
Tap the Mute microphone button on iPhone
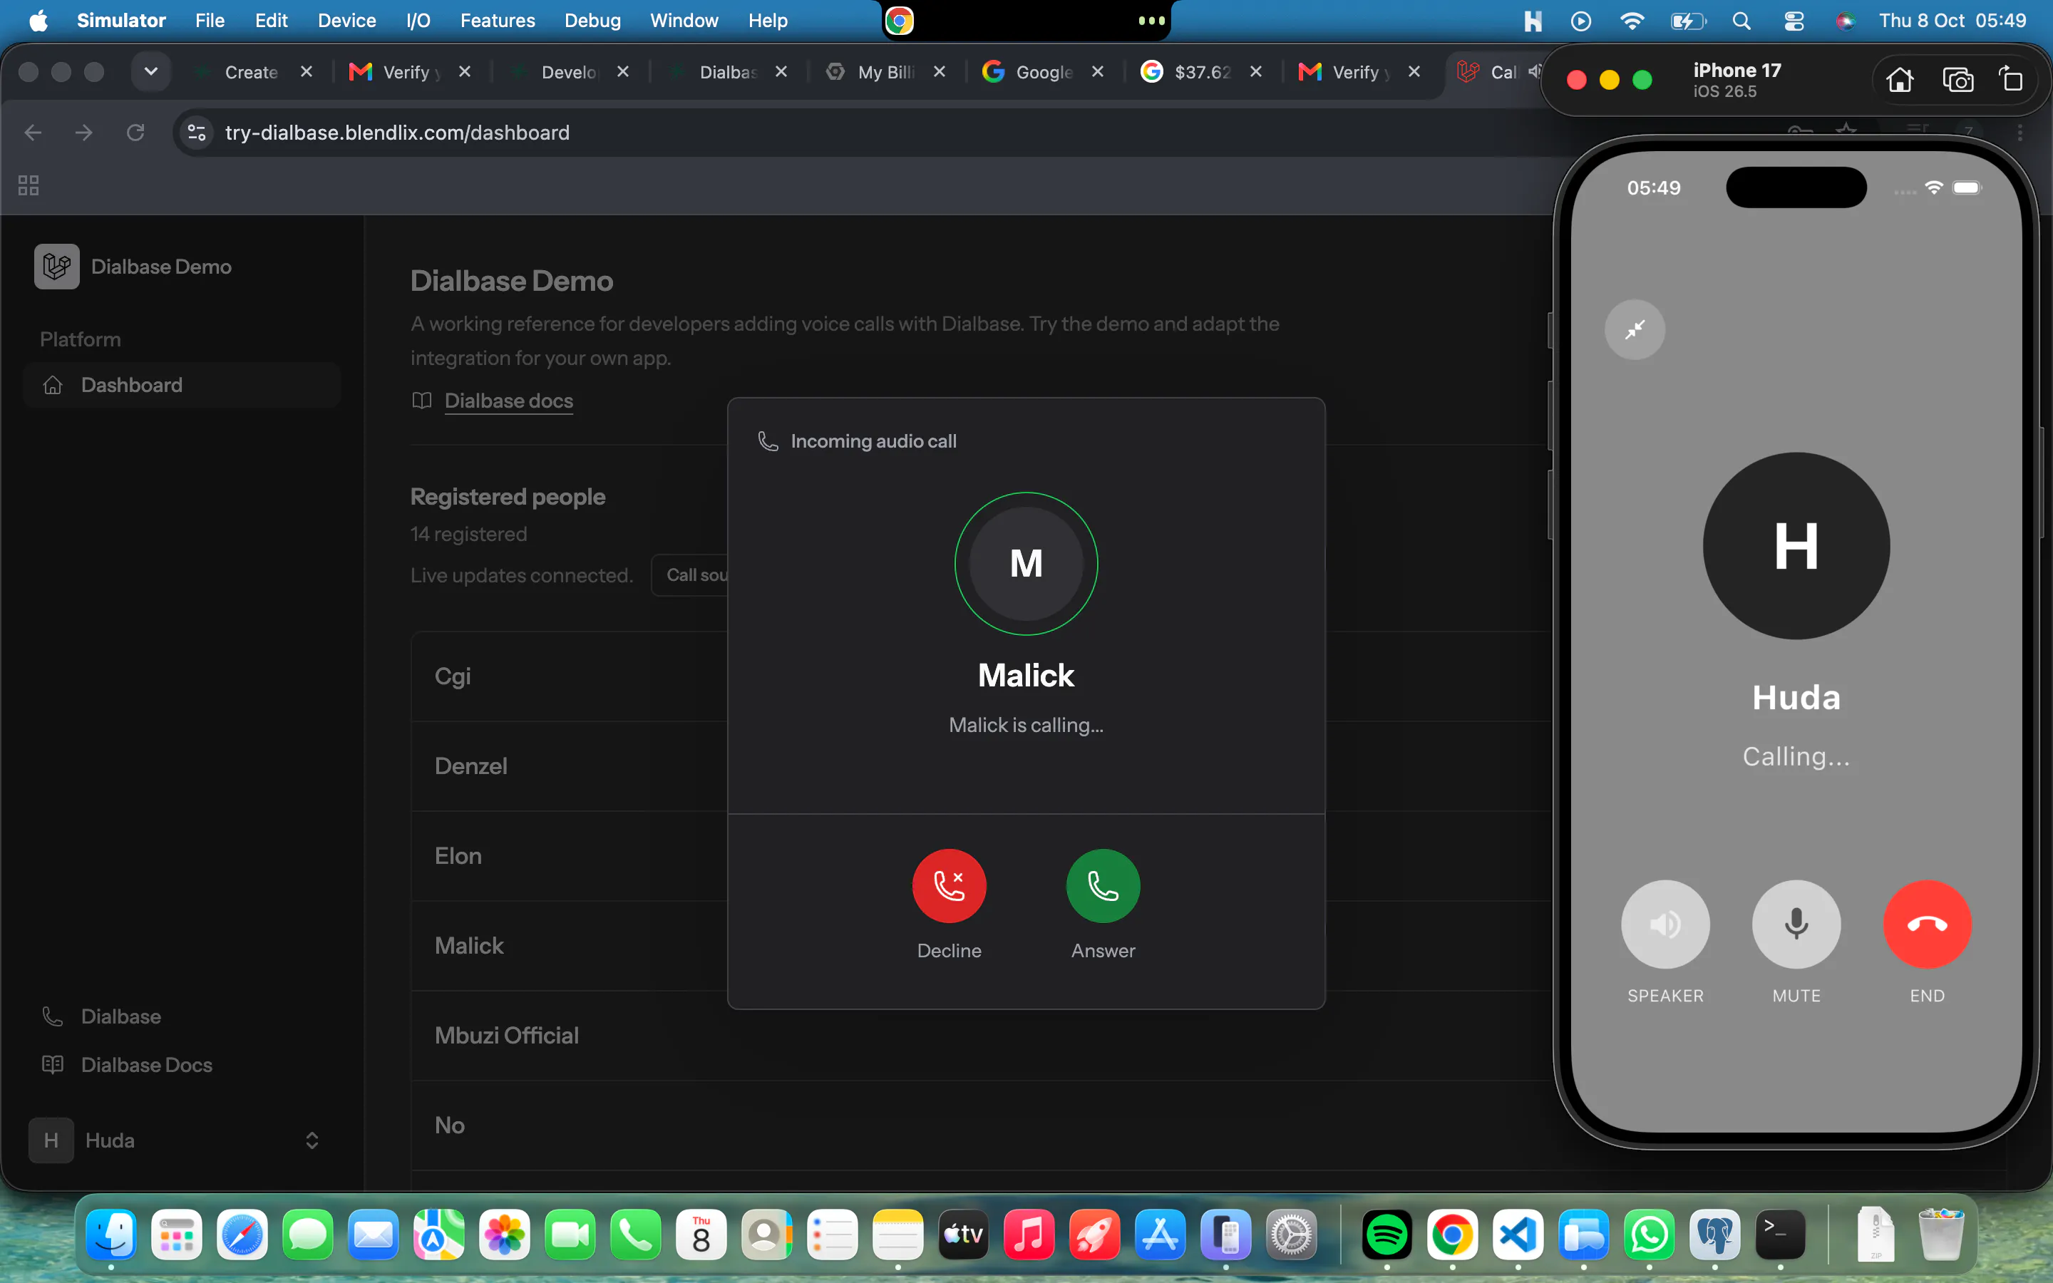(x=1796, y=924)
